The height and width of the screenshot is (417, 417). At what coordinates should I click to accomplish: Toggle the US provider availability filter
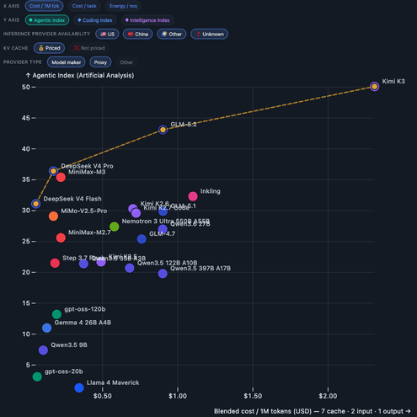107,34
